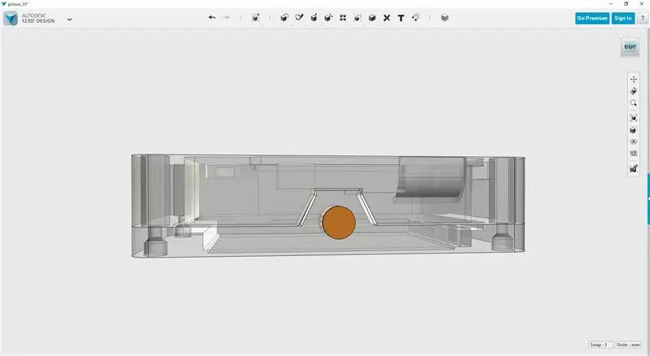
Task: Click the Redo arrow
Action: [x=227, y=17]
